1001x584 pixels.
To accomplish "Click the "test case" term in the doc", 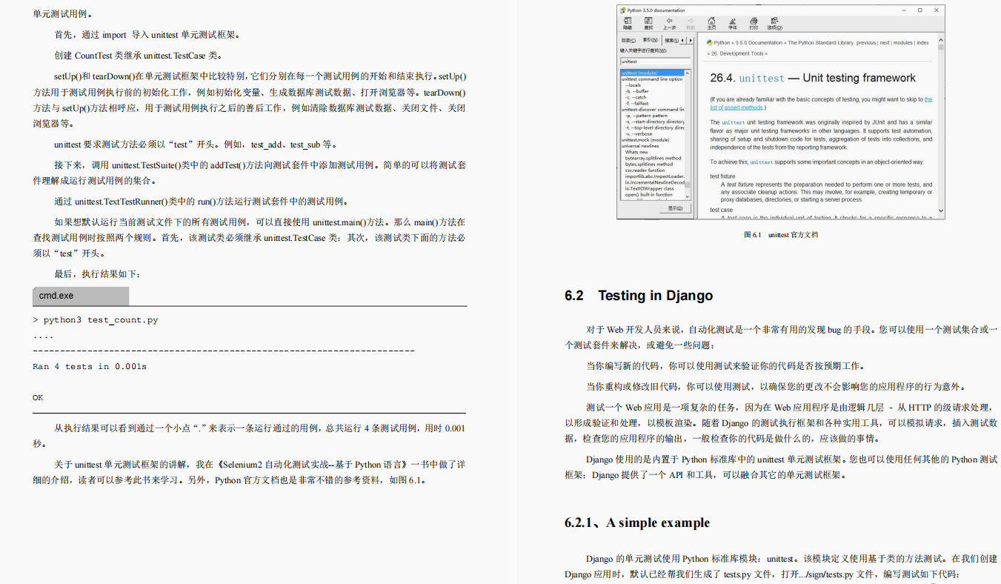I will [x=721, y=210].
